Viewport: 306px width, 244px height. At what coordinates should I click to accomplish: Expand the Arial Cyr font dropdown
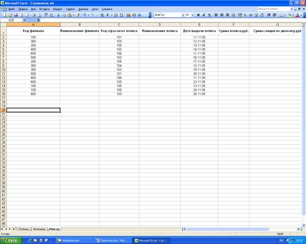183,15
